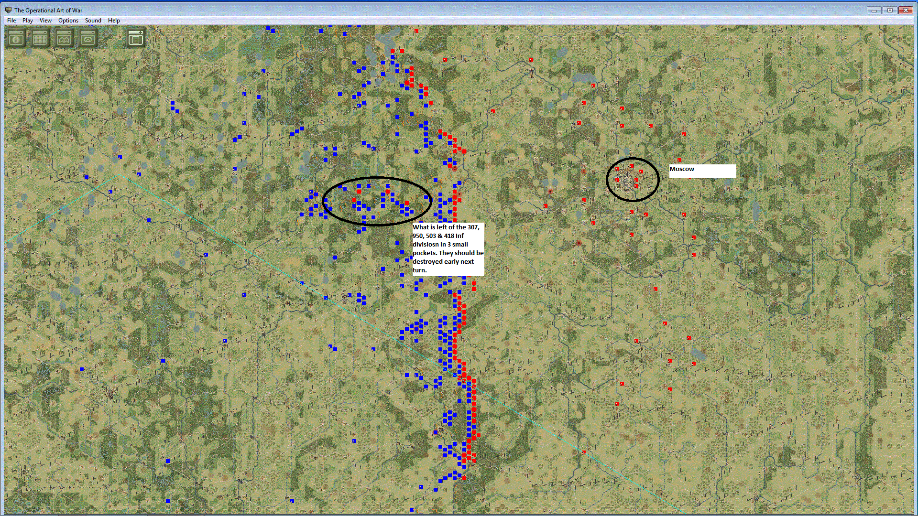Open the Play menu
Screen dimensions: 918x516
(28, 21)
